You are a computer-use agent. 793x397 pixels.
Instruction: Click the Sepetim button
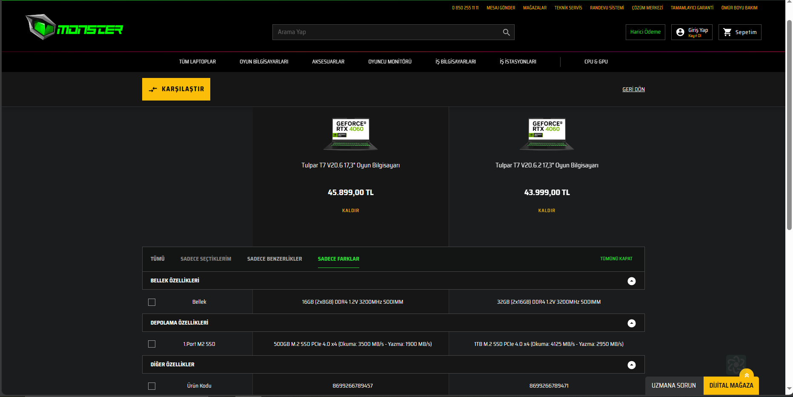click(x=740, y=32)
